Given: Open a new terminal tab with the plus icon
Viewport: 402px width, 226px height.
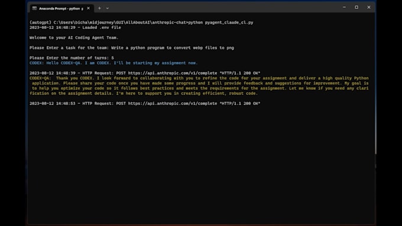Looking at the screenshot, I should (x=99, y=8).
